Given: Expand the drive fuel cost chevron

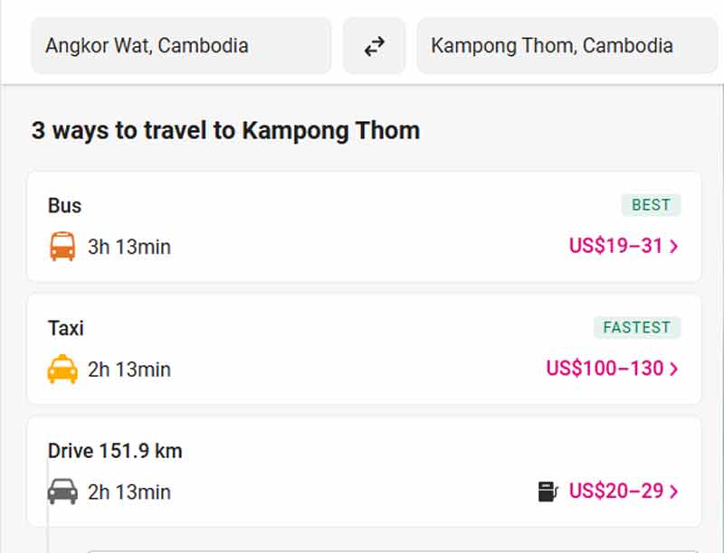Looking at the screenshot, I should (x=674, y=492).
